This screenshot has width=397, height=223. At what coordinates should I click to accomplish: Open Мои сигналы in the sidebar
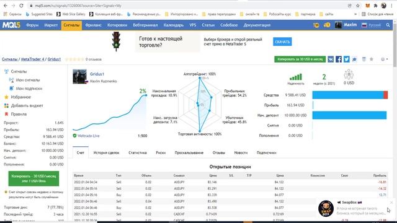28,80
